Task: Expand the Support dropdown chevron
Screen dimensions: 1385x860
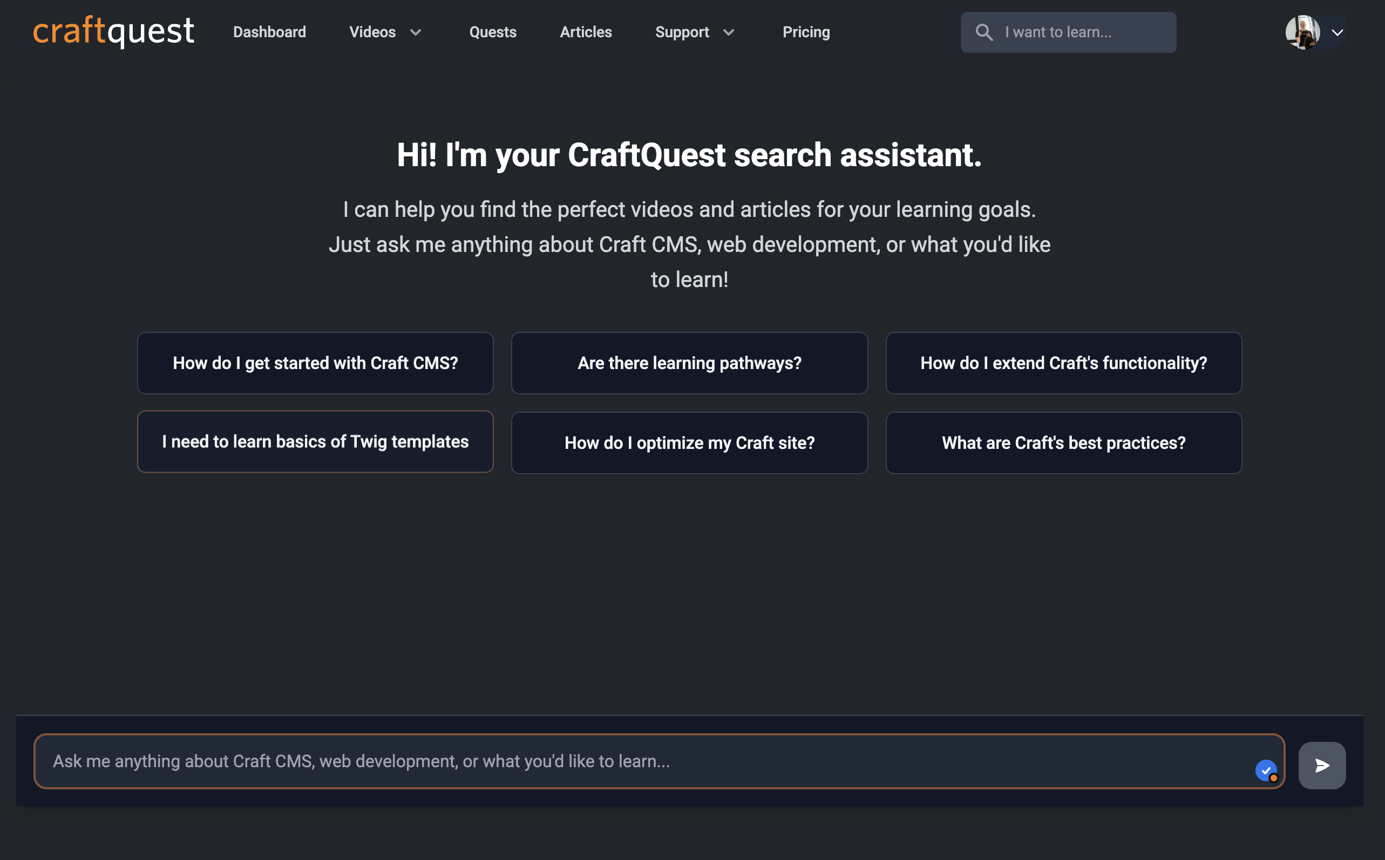Action: pyautogui.click(x=728, y=32)
